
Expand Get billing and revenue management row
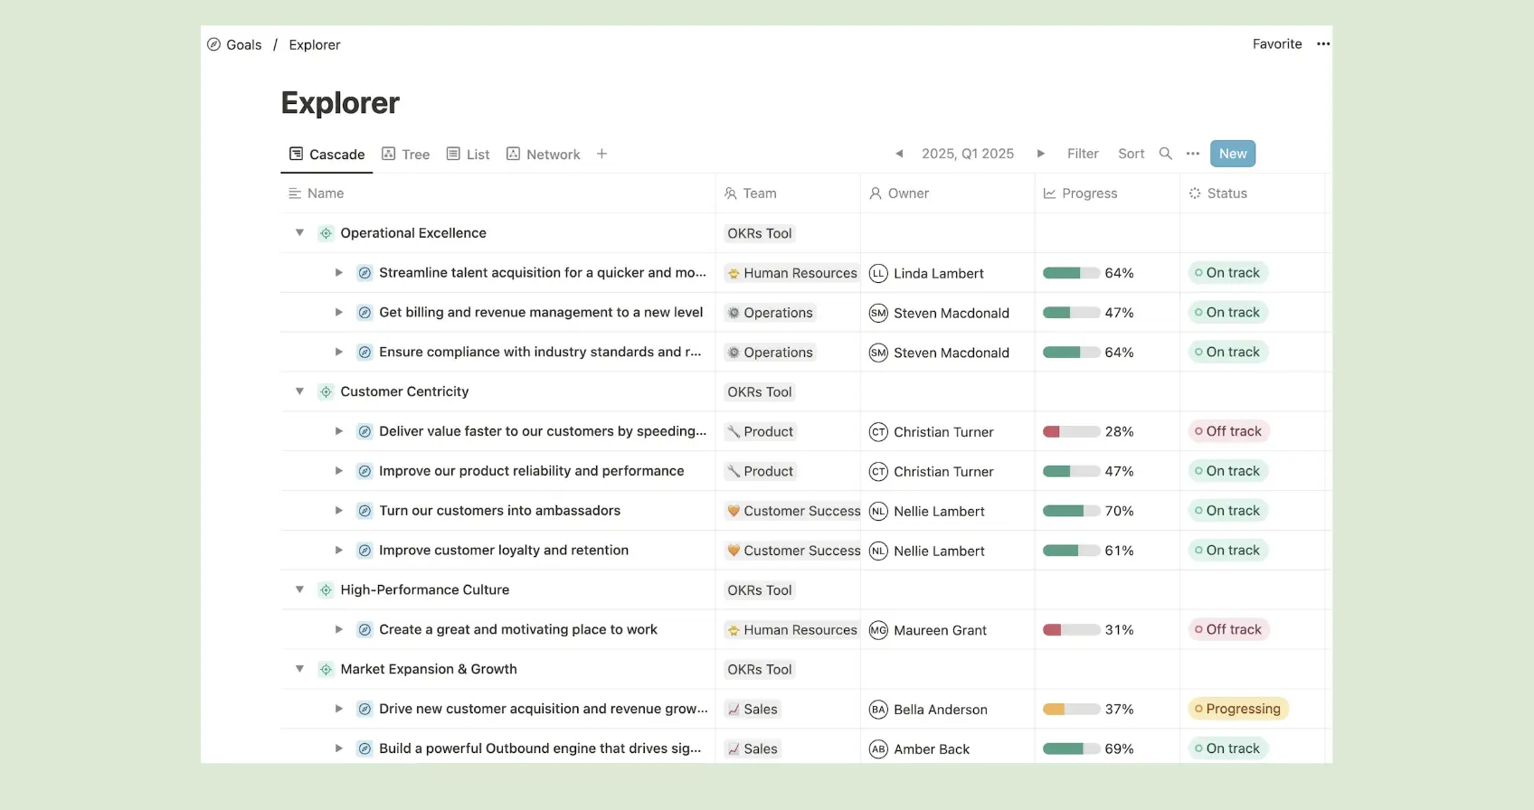point(338,312)
